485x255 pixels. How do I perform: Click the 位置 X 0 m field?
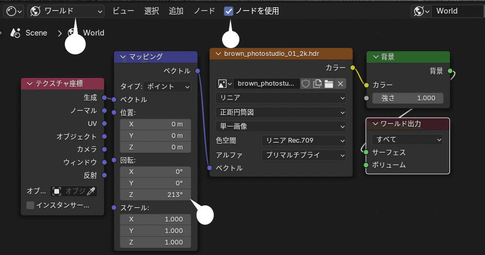(x=156, y=124)
